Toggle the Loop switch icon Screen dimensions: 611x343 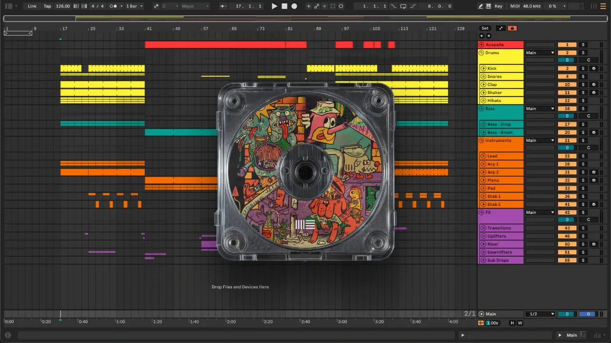[403, 6]
